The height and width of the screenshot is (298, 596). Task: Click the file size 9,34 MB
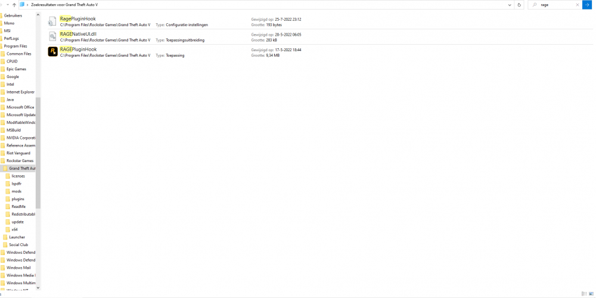click(273, 55)
